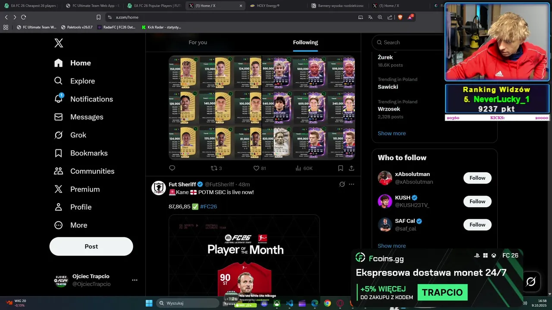Open the More menu in sidebar
The image size is (552, 310).
coord(70,225)
